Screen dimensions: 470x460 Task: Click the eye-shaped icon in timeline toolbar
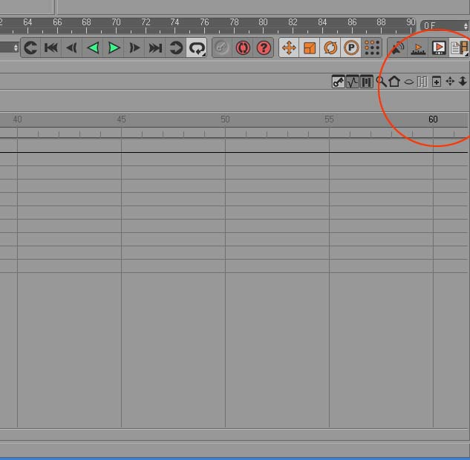pos(409,82)
